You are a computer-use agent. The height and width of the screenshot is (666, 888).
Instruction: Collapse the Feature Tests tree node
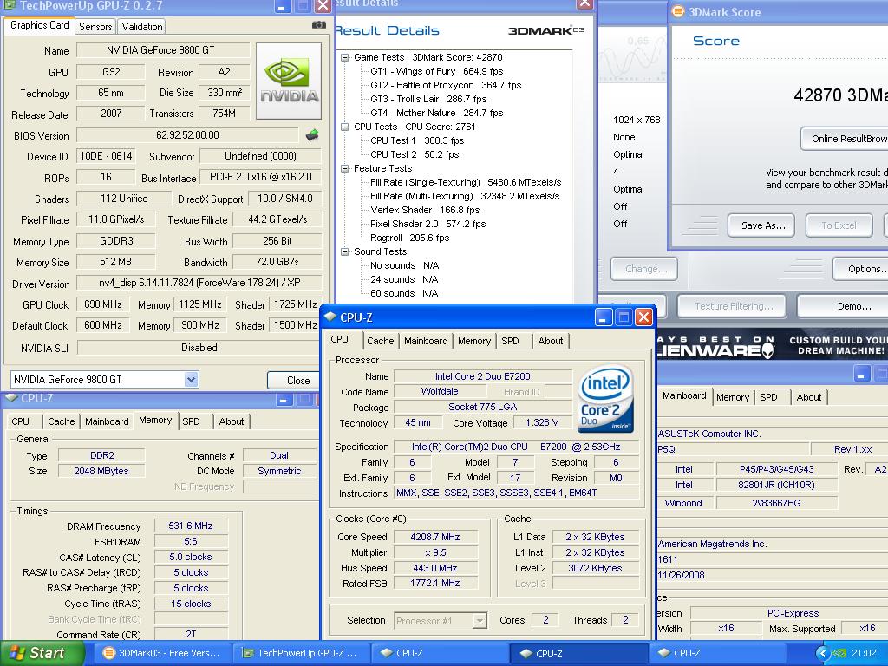point(344,168)
